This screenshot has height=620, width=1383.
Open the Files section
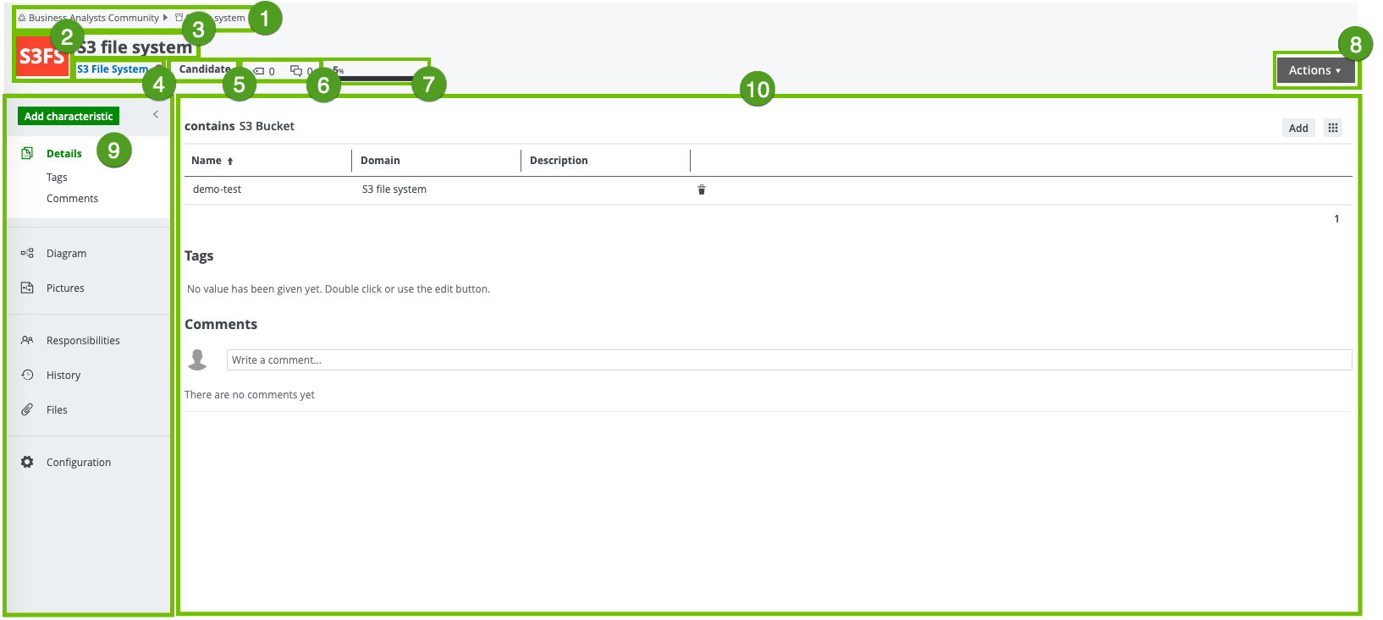[57, 410]
